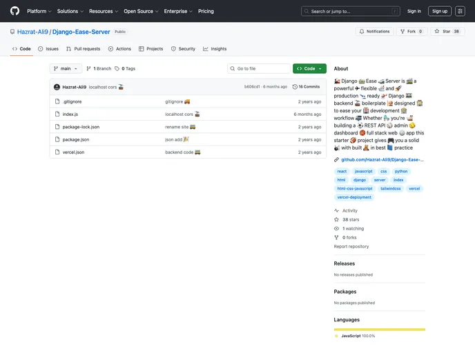This screenshot has width=475, height=353.
Task: Open the index.js file
Action: pos(70,114)
